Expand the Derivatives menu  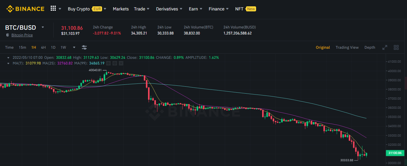(x=169, y=9)
